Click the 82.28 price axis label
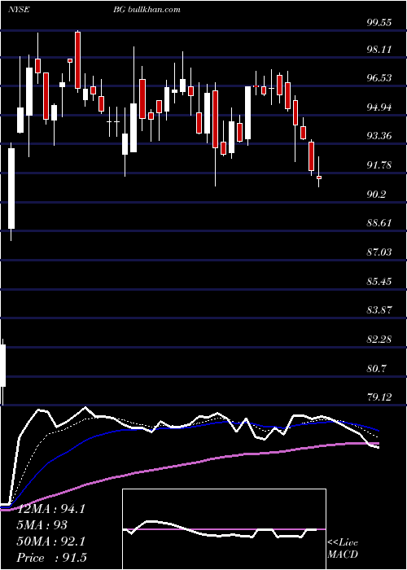Screen dimensions: 407x570 (379, 340)
